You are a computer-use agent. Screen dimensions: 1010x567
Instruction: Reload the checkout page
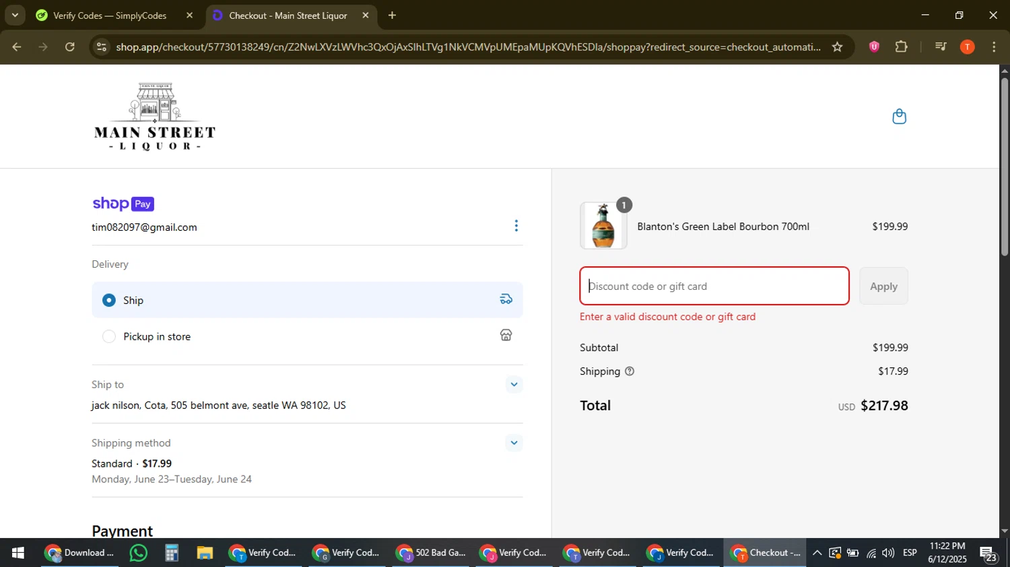(x=70, y=47)
